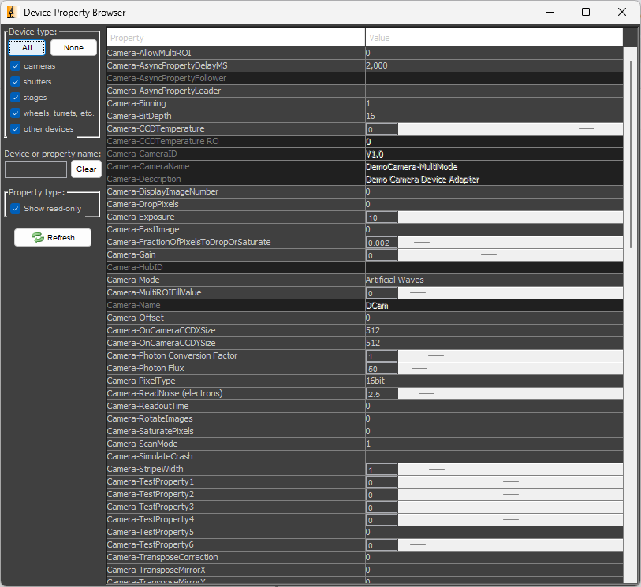
Task: Click the Property column header
Action: click(x=236, y=38)
